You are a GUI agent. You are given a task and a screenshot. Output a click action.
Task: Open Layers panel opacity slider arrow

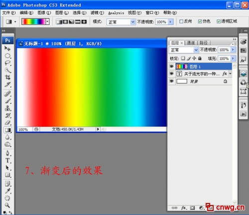click(233, 49)
